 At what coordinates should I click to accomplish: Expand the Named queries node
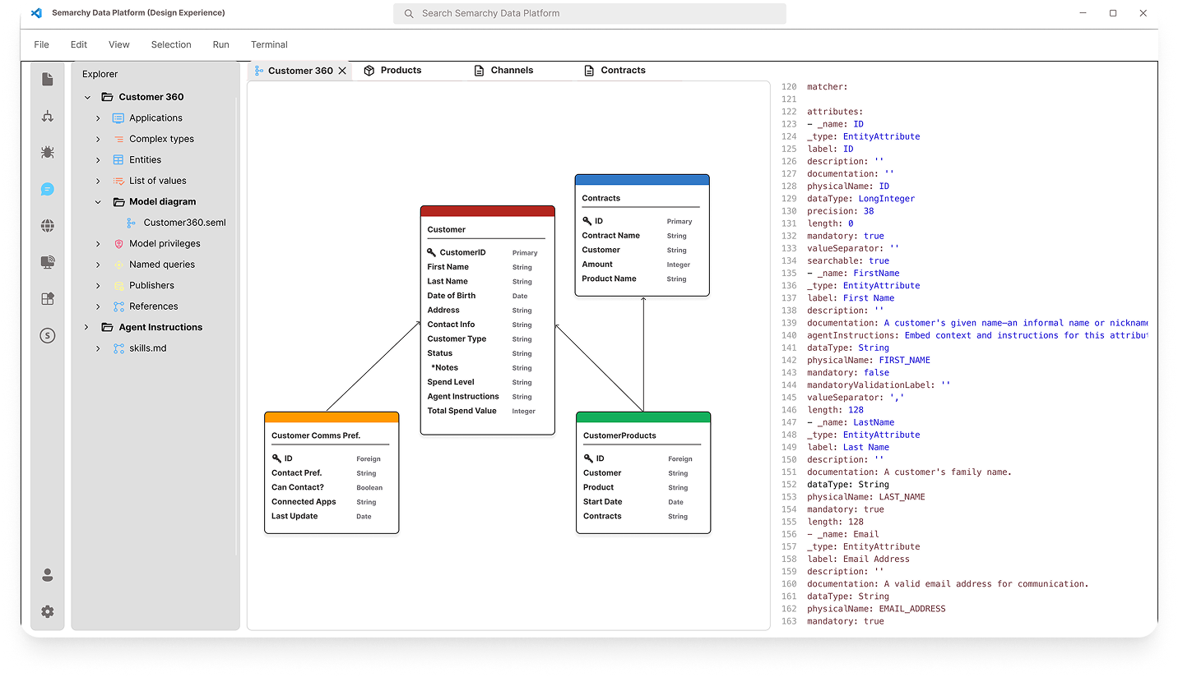[98, 265]
